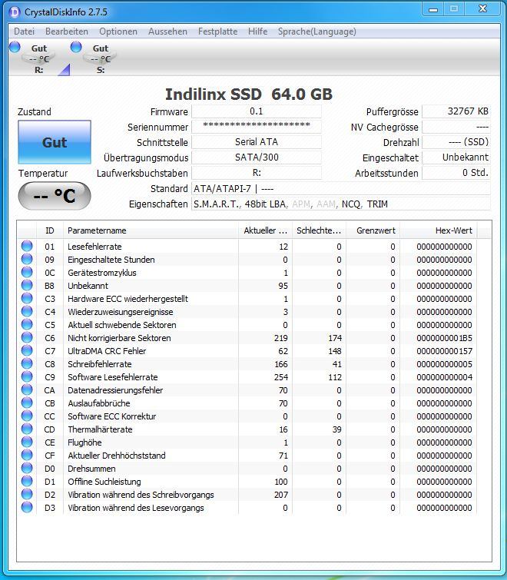Sort by the ID column header

[50, 230]
